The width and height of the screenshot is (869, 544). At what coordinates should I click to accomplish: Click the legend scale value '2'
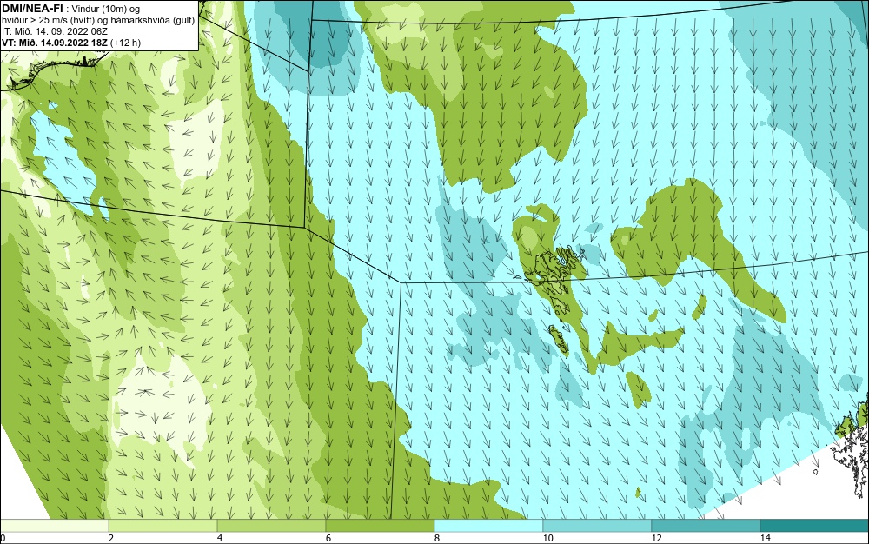(111, 538)
